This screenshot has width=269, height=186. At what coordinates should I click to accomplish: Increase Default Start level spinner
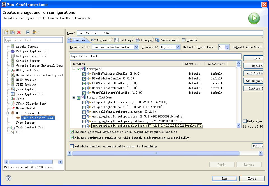click(x=227, y=46)
